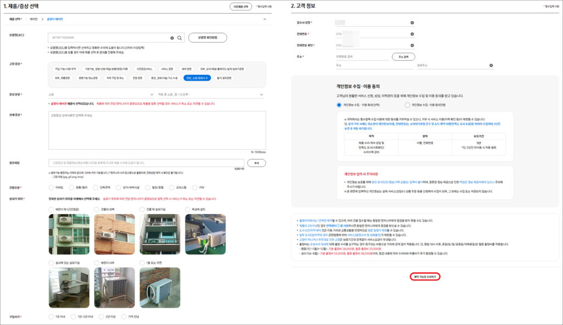Click the model name search magnifier icon
The height and width of the screenshot is (325, 563).
coord(179,38)
